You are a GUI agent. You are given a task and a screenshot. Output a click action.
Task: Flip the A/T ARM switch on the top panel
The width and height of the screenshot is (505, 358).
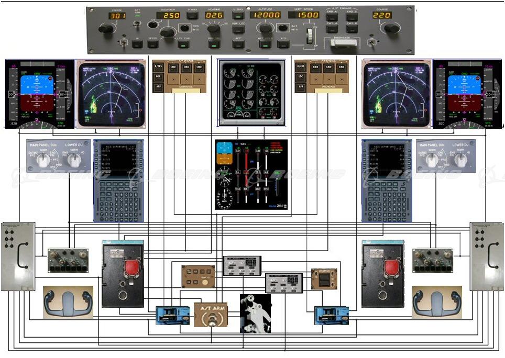coord(138,24)
